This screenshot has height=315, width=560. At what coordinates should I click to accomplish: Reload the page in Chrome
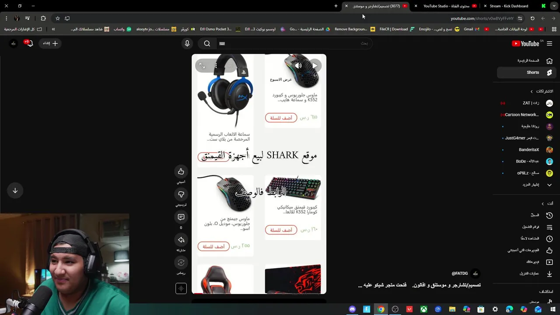point(532,18)
